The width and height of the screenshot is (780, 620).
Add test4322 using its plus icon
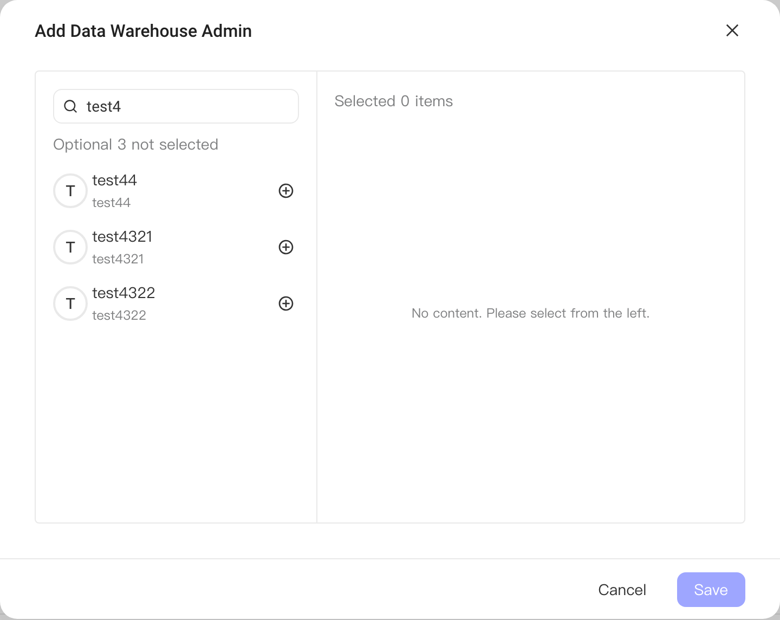(286, 303)
